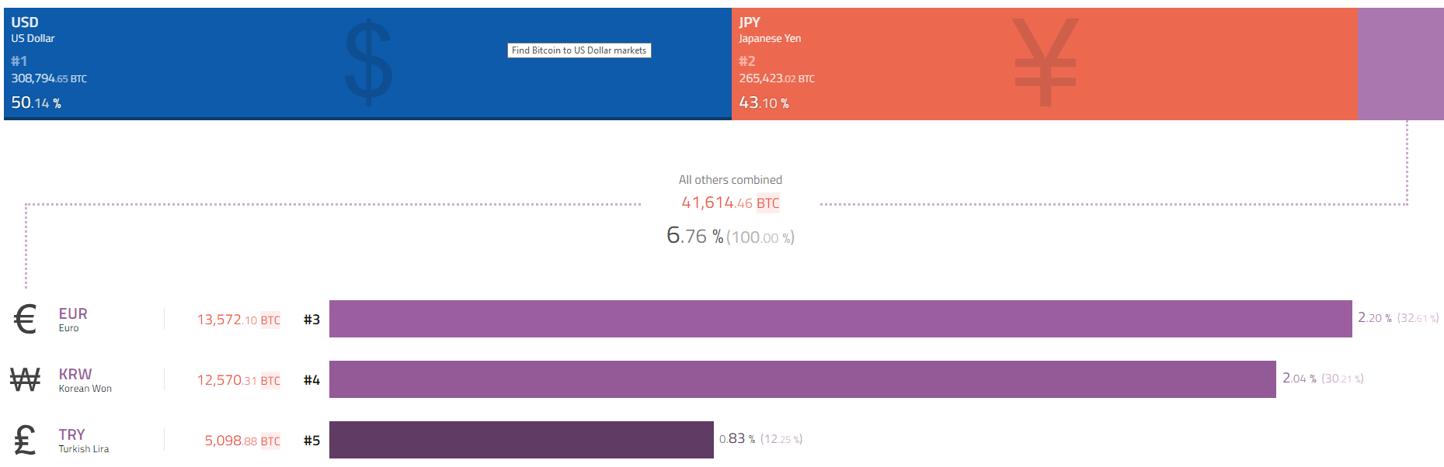Click the dark TRY volume bar
This screenshot has width=1444, height=467.
521,440
